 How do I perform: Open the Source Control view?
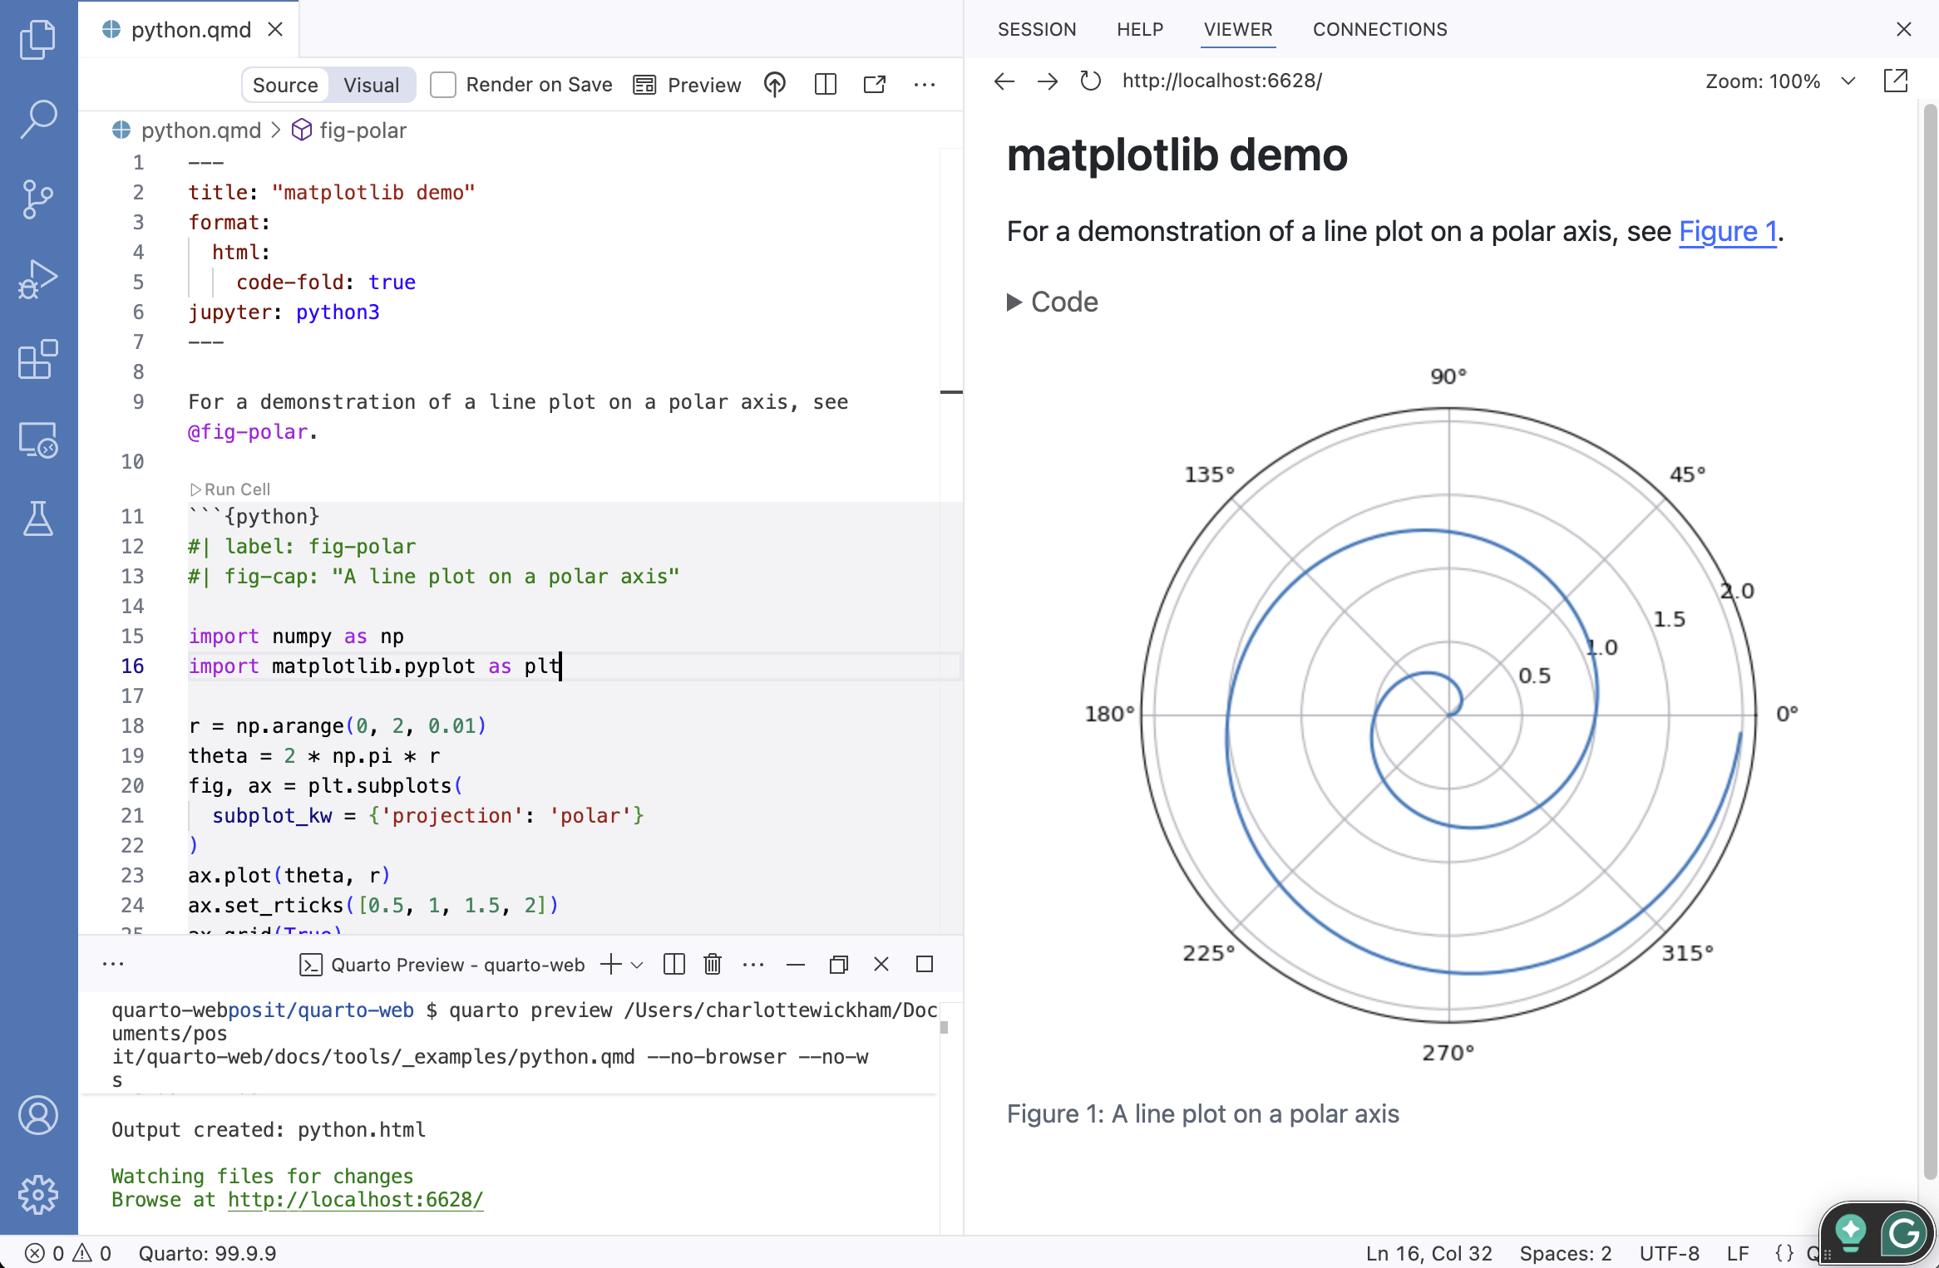(x=38, y=199)
